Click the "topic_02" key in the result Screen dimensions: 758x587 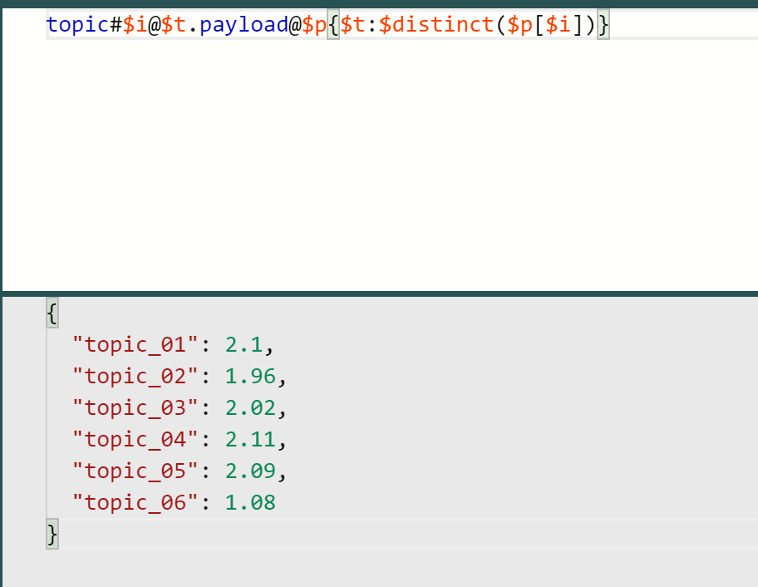pyautogui.click(x=135, y=376)
